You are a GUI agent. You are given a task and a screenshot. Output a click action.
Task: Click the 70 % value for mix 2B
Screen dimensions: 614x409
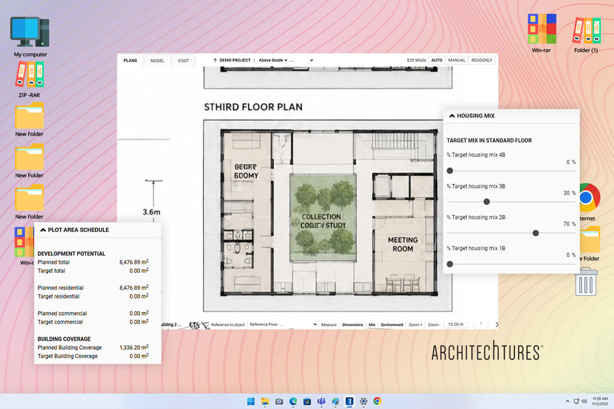coord(570,224)
